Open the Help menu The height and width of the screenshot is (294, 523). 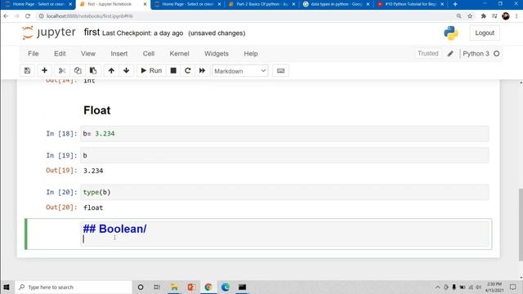251,54
